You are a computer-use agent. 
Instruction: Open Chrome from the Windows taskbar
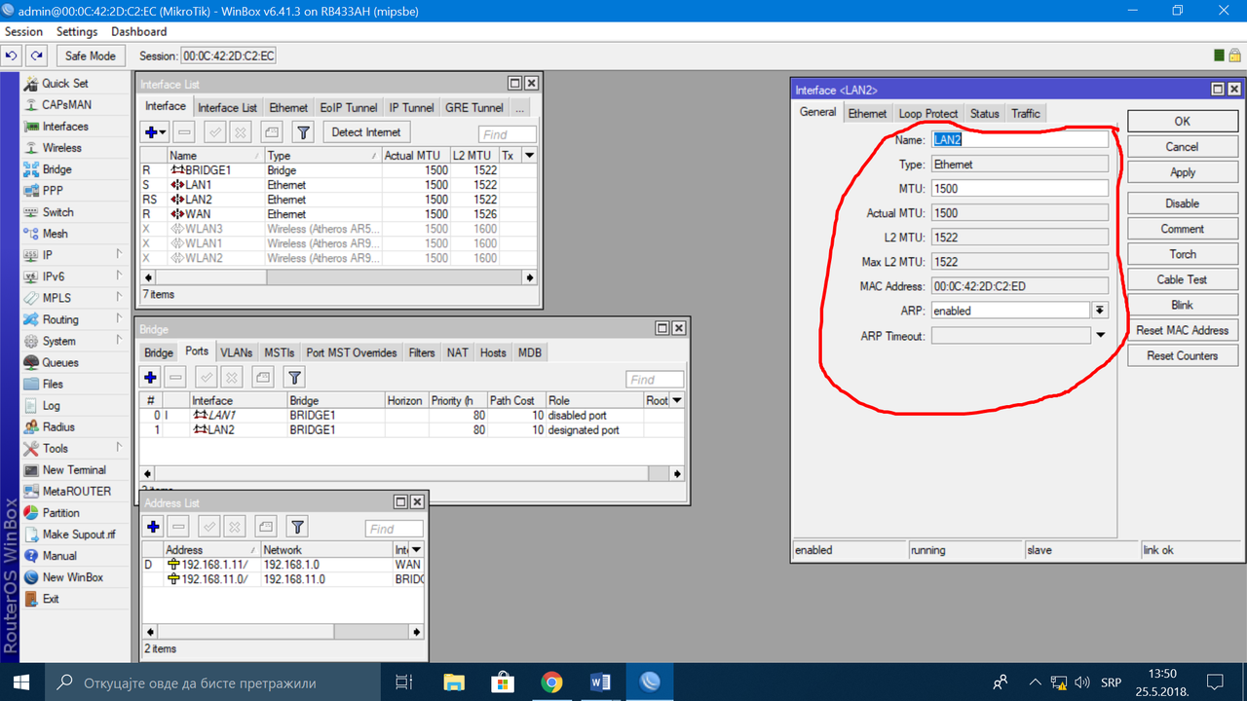click(x=551, y=683)
